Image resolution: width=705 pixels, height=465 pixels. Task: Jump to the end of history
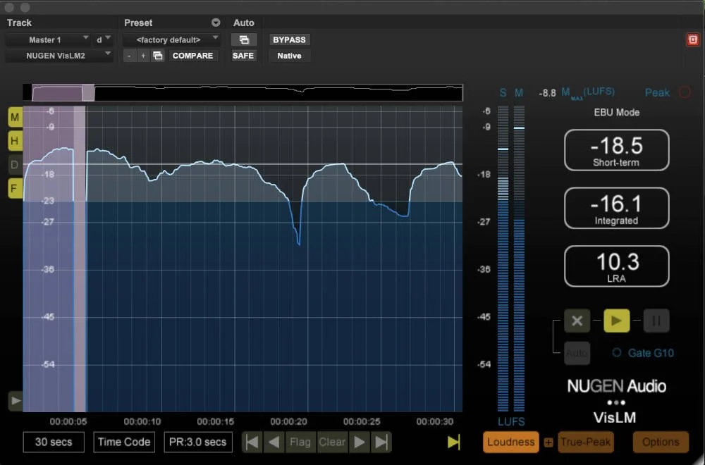coord(381,442)
